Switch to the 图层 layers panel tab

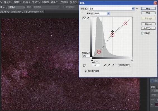click(153, 87)
